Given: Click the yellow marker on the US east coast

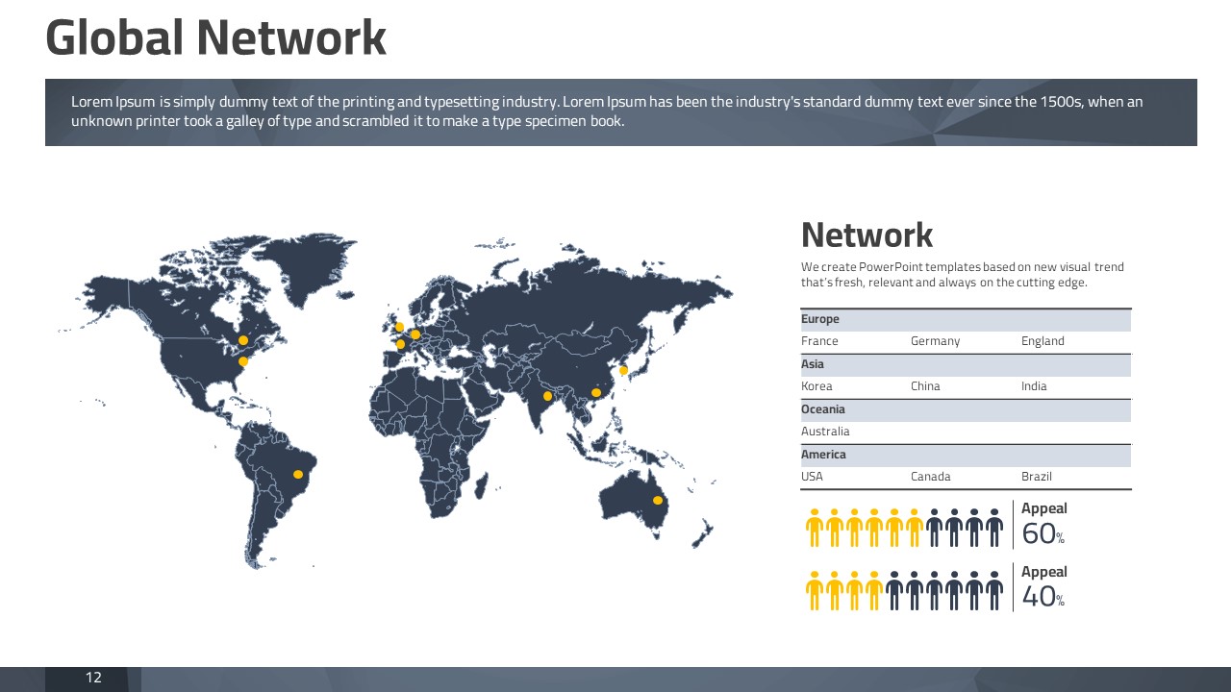Looking at the screenshot, I should 243,361.
